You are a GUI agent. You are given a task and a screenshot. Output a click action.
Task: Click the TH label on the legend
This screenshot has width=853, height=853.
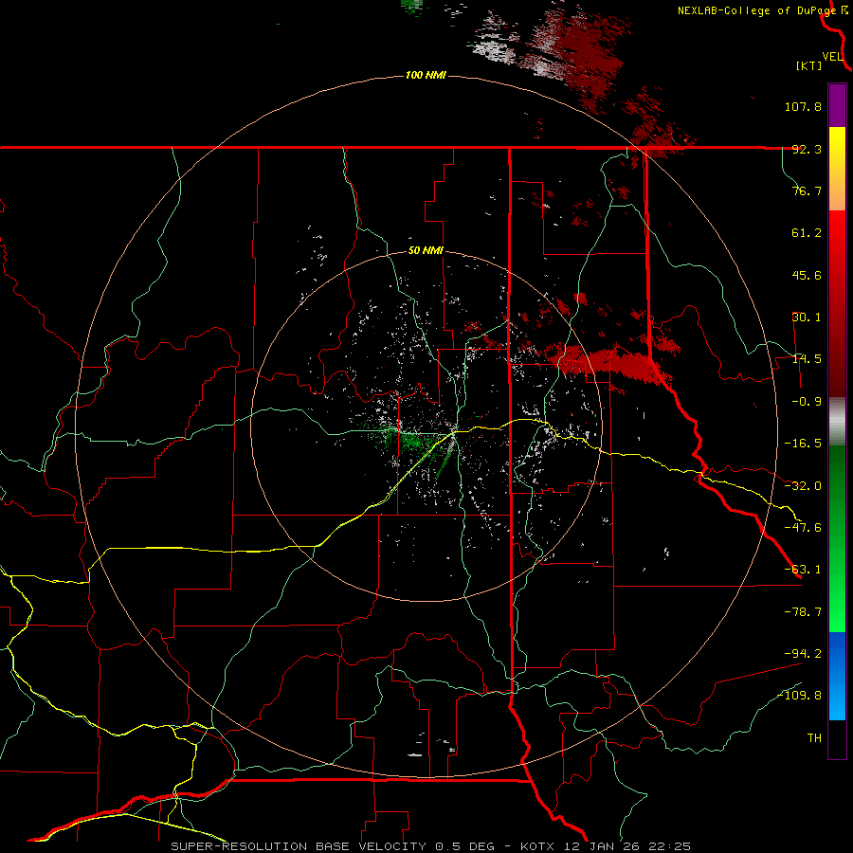[x=814, y=738]
